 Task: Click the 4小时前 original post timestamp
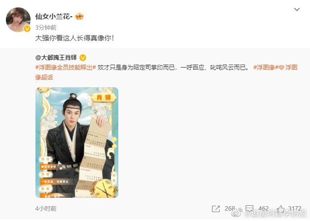click(46, 208)
